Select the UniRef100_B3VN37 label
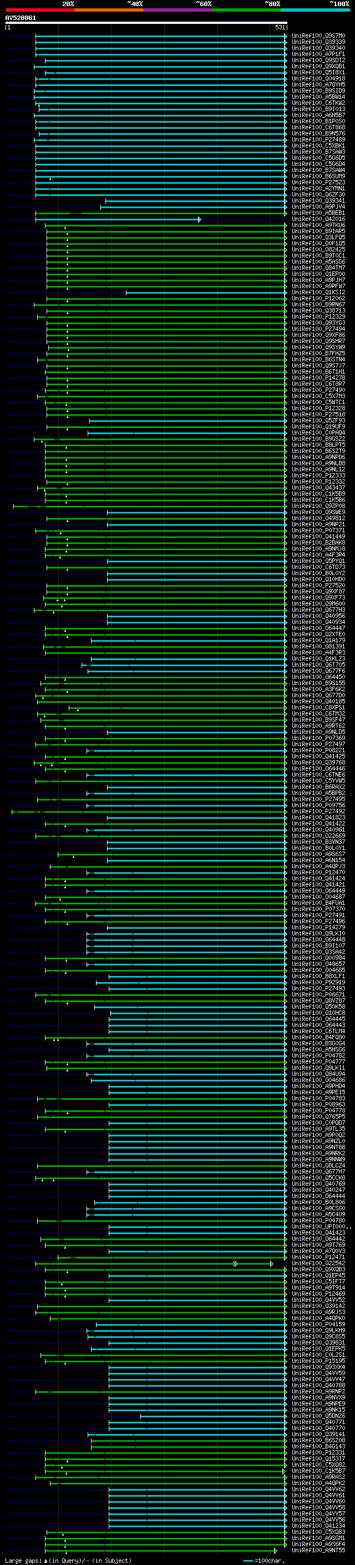 318,842
